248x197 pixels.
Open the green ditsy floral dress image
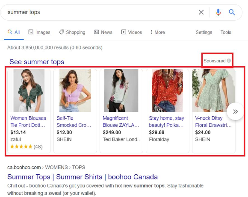213,91
